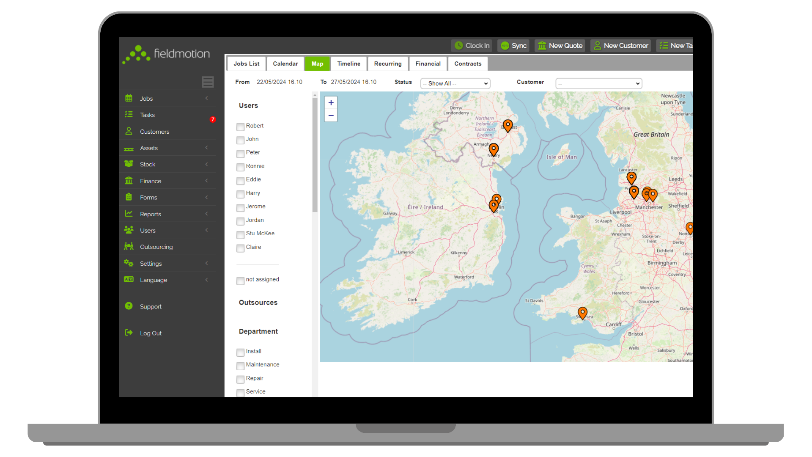Click the From date field

click(280, 82)
